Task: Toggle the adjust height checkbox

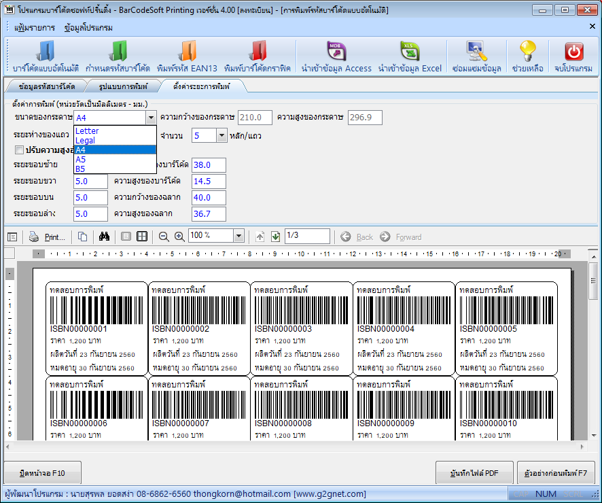Action: tap(19, 150)
